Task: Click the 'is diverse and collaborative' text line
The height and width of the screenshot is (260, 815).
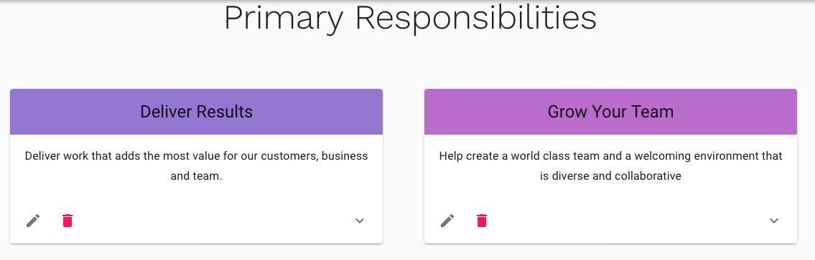Action: [x=611, y=176]
